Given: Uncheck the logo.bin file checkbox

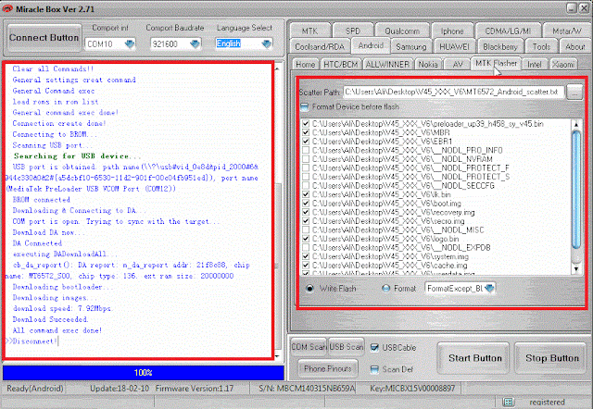Looking at the screenshot, I should (306, 239).
